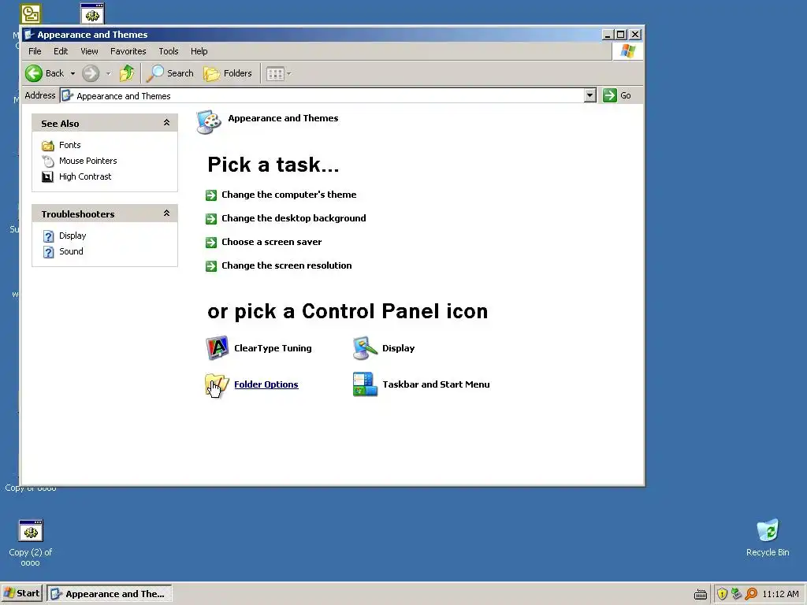This screenshot has height=605, width=807.
Task: Open the Tools menu
Action: pyautogui.click(x=169, y=51)
